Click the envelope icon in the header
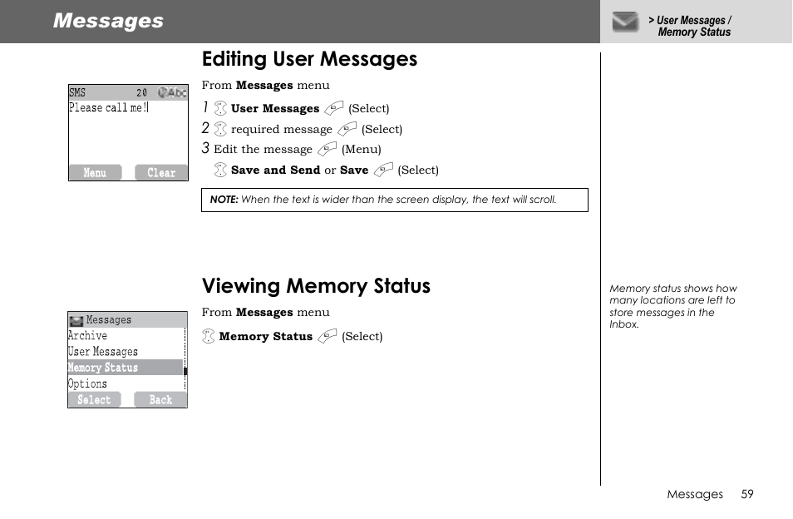 coord(625,22)
